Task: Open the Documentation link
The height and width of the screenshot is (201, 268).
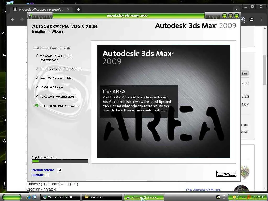Action: click(x=43, y=170)
